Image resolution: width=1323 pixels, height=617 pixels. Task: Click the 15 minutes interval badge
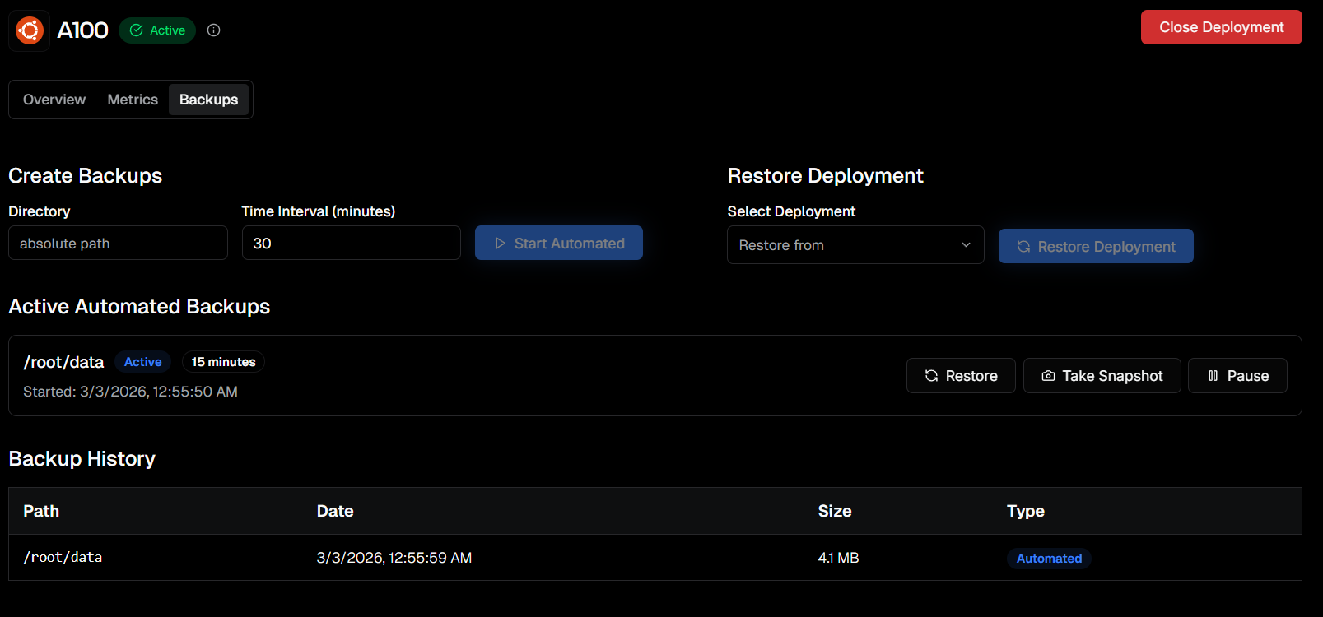[223, 362]
